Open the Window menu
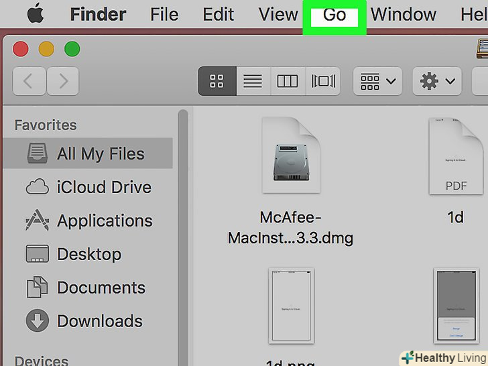The height and width of the screenshot is (366, 488). coord(404,14)
